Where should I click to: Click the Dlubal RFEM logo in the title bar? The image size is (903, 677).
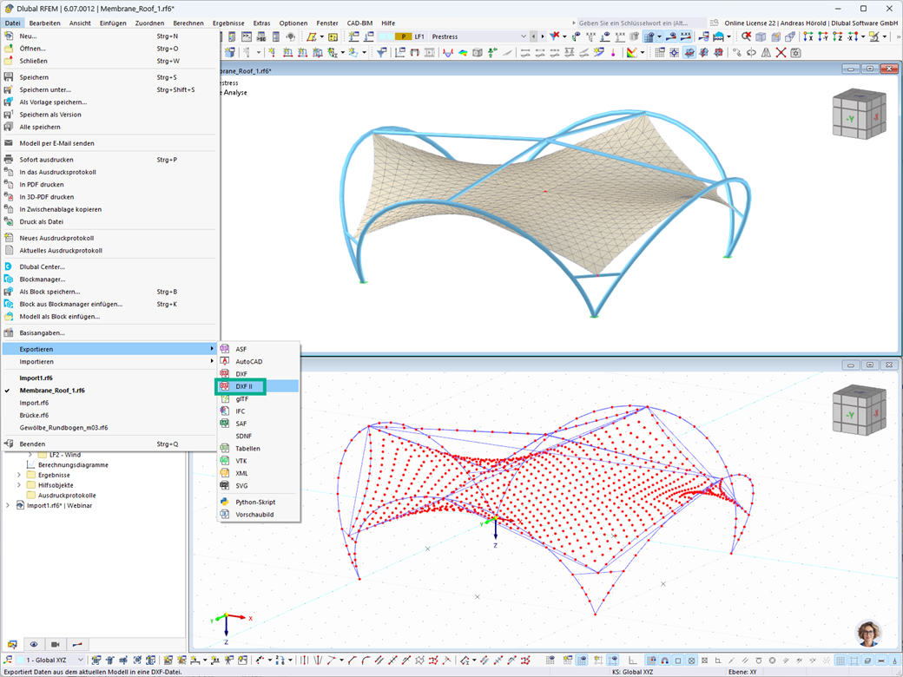[8, 9]
